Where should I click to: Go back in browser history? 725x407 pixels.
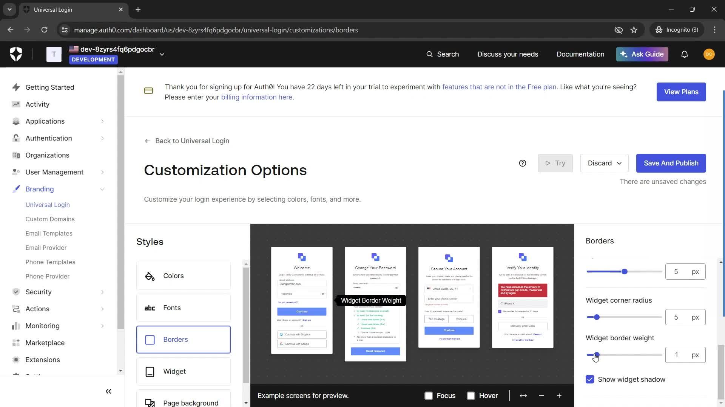pos(11,30)
